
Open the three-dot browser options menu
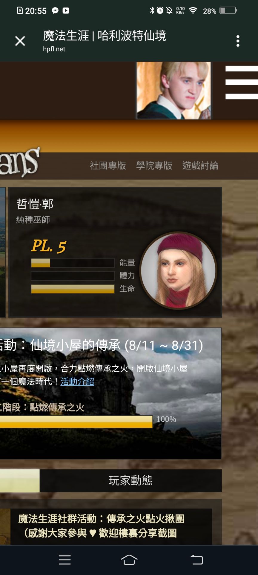click(x=238, y=41)
